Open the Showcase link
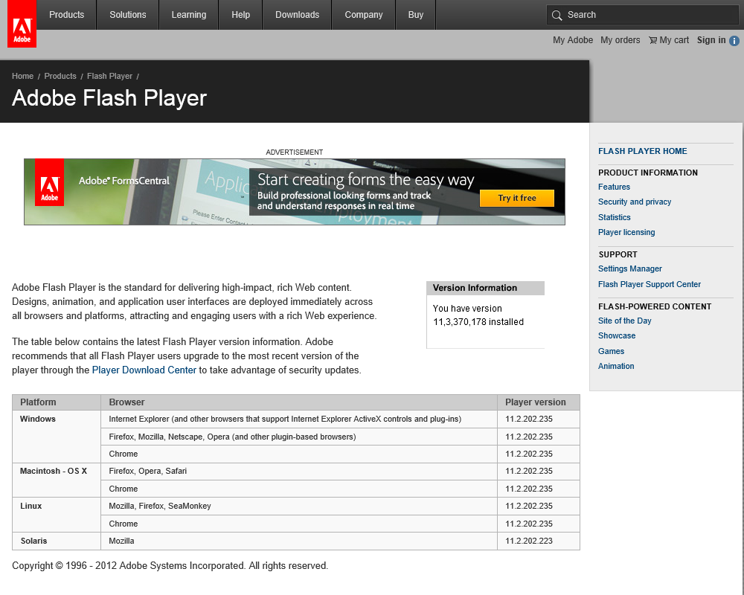Screen dimensions: 744x595 click(x=617, y=335)
